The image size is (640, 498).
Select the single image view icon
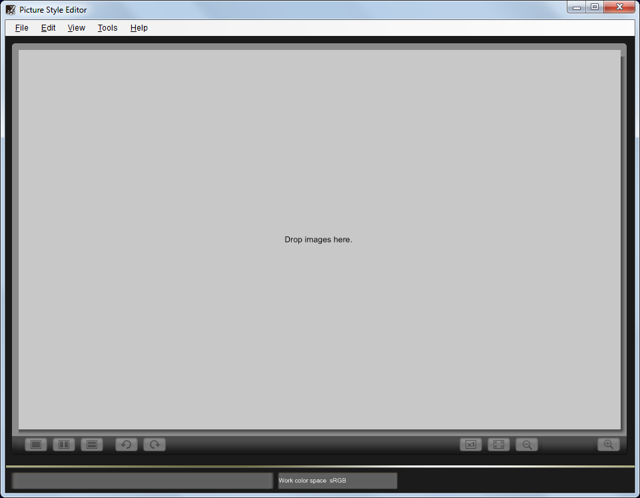36,445
